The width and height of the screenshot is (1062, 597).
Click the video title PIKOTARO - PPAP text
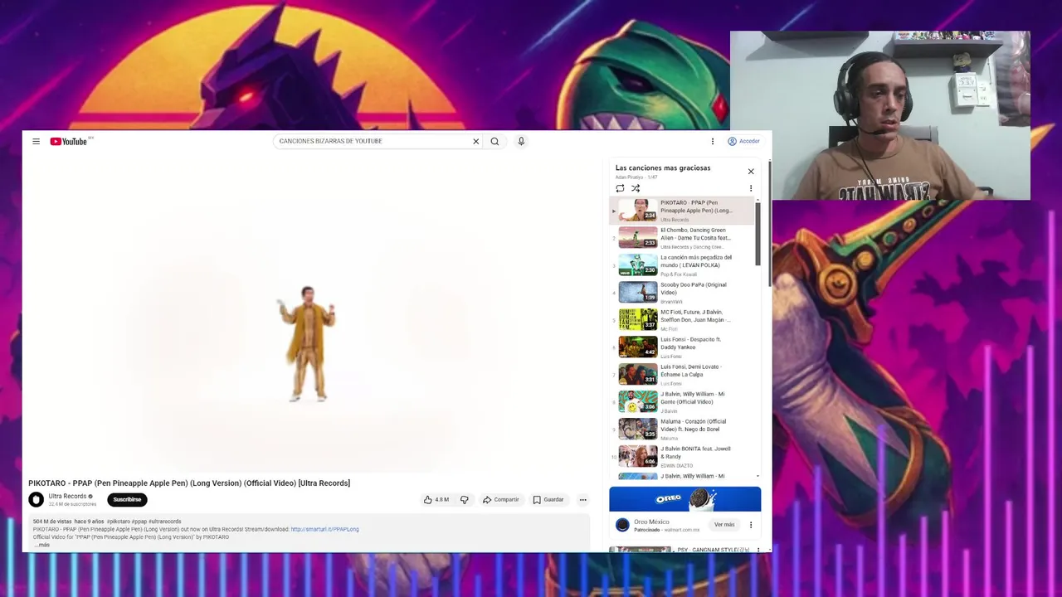[x=189, y=483]
